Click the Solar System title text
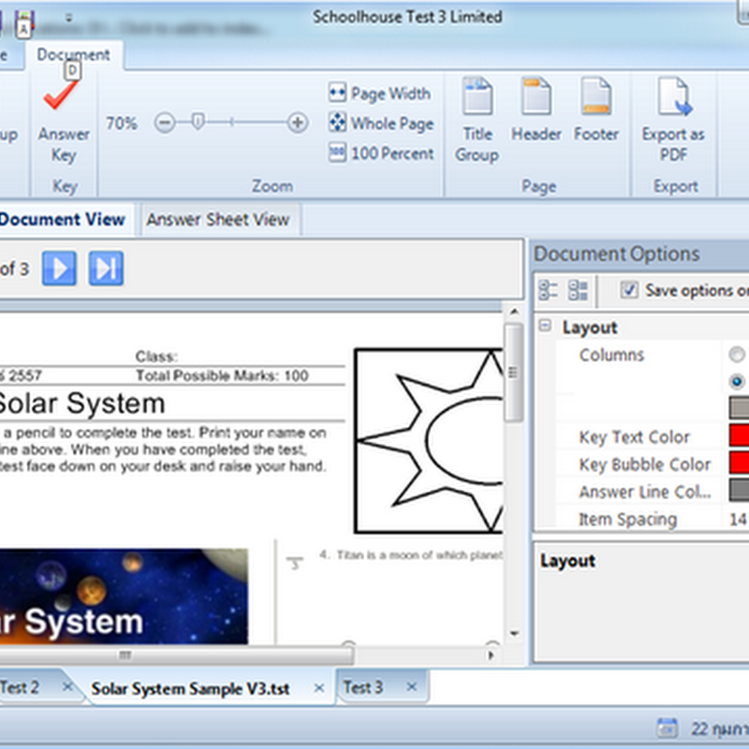 point(81,404)
